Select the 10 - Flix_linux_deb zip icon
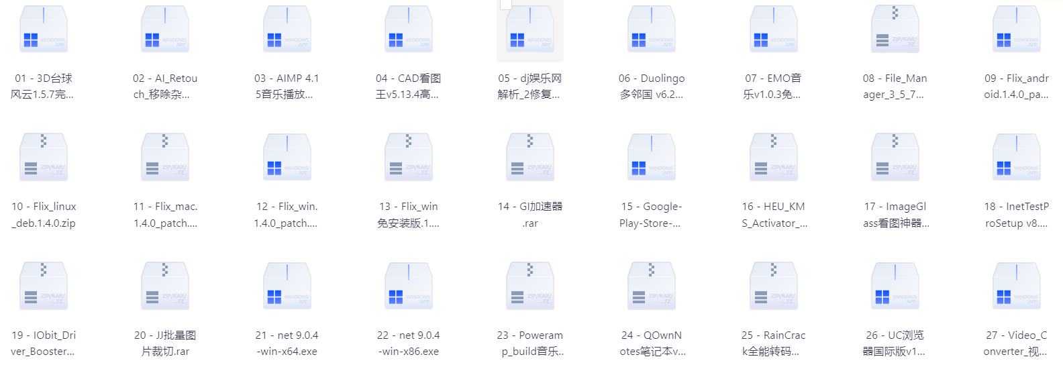 (44, 158)
